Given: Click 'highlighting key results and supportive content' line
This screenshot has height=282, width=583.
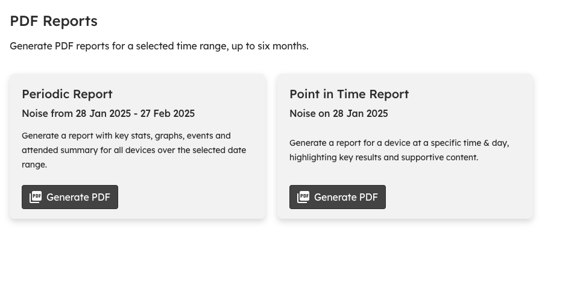Looking at the screenshot, I should [x=383, y=157].
